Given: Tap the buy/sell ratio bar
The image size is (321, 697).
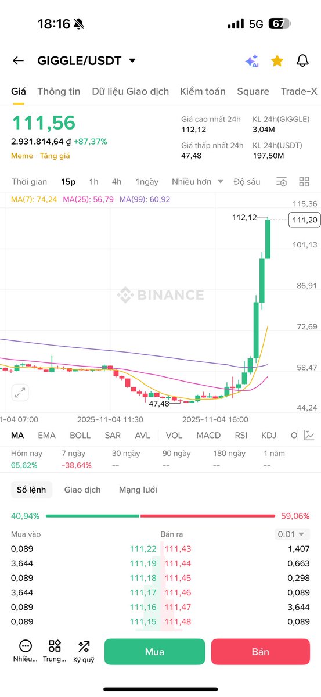Looking at the screenshot, I should [x=160, y=516].
